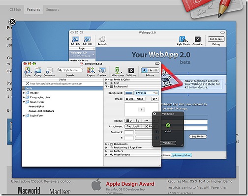
Task: Set background attachment to Scroll
Action: pyautogui.click(x=133, y=126)
